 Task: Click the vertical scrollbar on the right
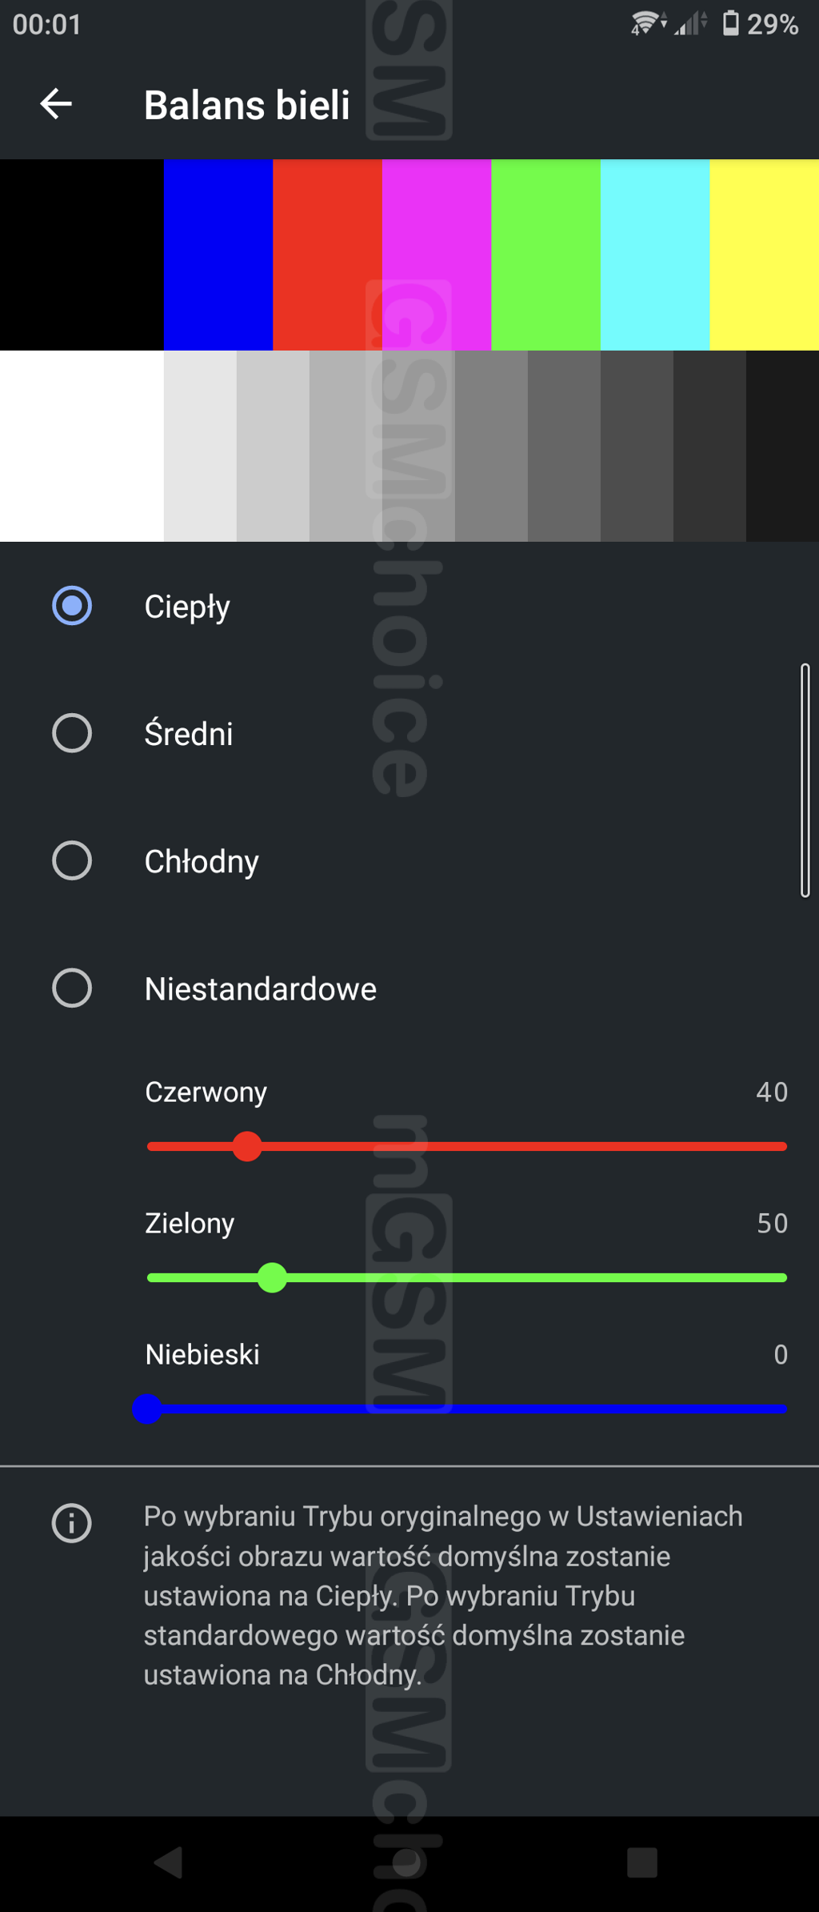click(x=805, y=780)
